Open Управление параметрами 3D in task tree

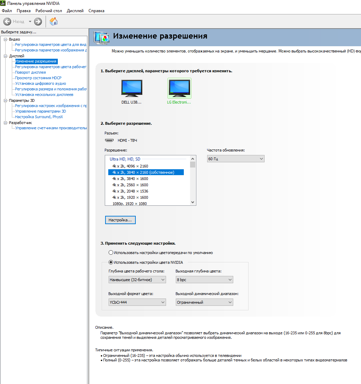coord(40,111)
